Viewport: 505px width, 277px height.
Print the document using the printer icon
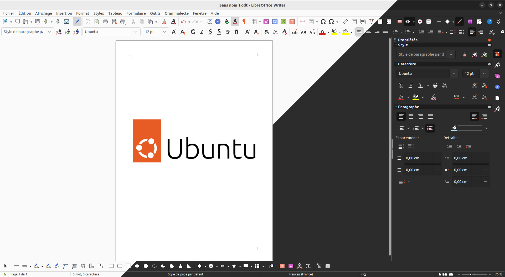[105, 22]
